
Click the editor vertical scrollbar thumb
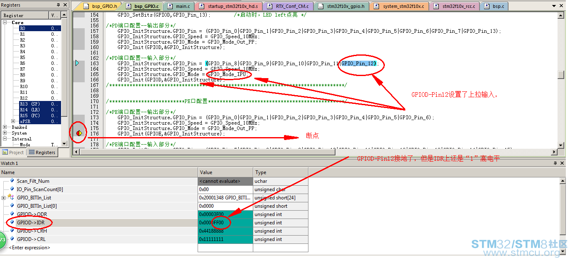(561, 75)
